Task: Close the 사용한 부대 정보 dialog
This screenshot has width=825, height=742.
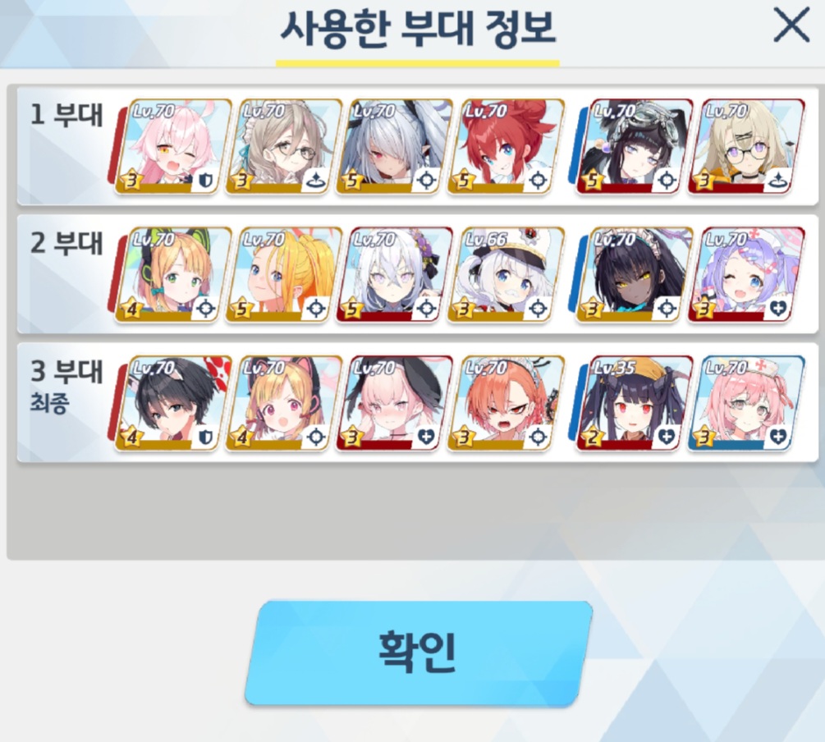Action: (x=791, y=25)
